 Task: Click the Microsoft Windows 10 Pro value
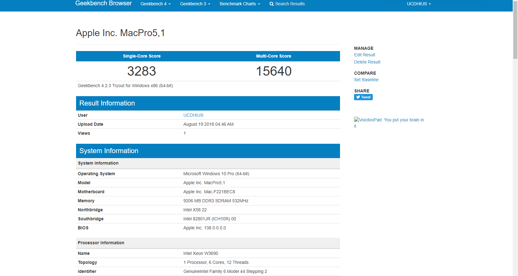pos(216,174)
